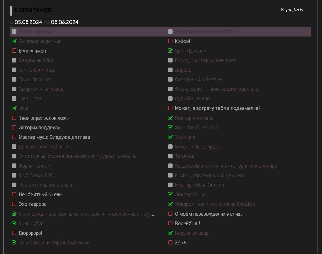
Task: Tick the Ванпанчмен checkbox
Action: (x=14, y=51)
